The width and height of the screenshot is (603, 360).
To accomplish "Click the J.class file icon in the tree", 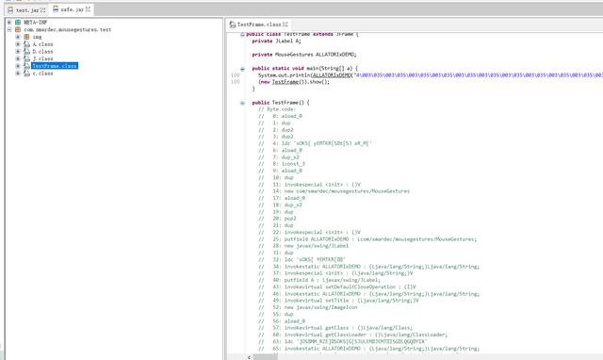I will [x=26, y=58].
